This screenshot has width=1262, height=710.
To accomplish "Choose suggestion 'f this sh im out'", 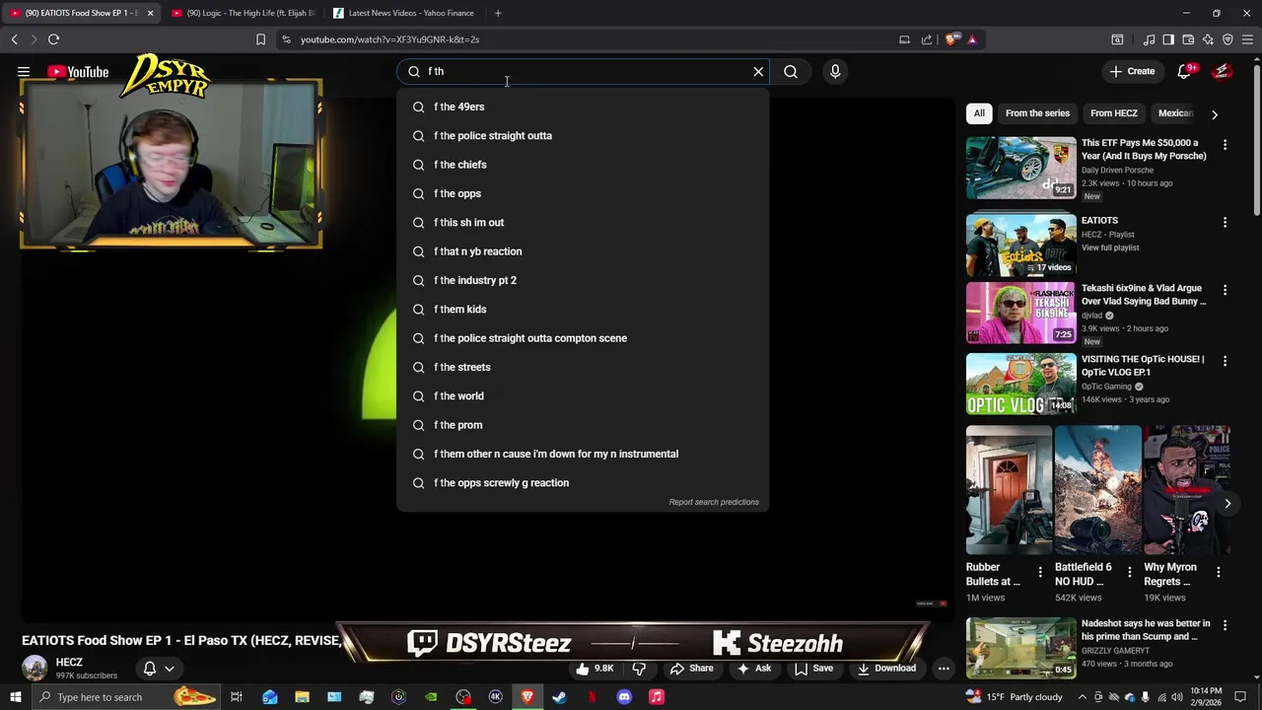I will point(582,222).
